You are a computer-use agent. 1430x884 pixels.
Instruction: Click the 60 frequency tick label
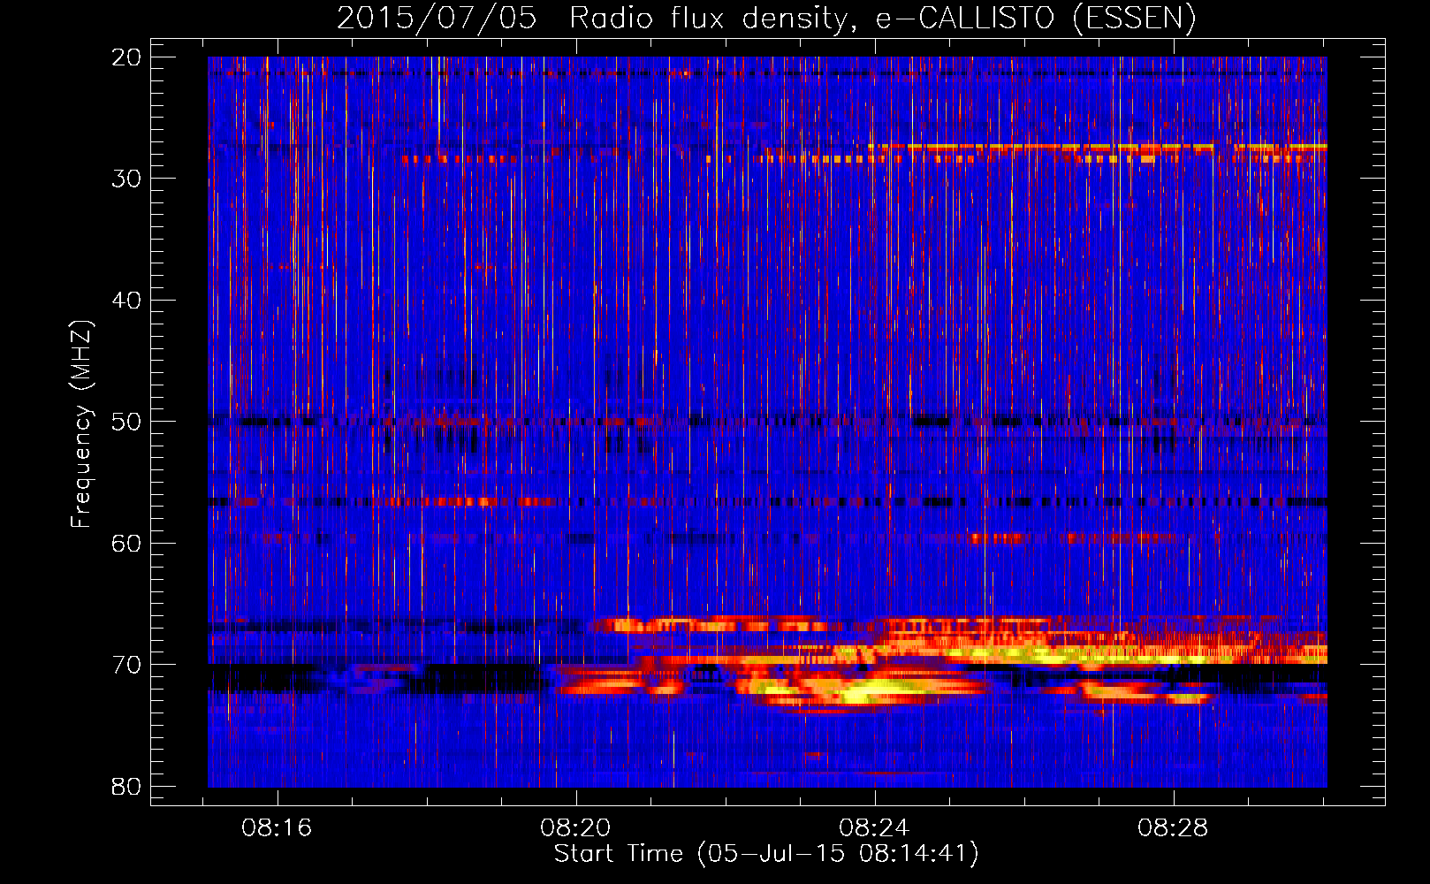126,543
